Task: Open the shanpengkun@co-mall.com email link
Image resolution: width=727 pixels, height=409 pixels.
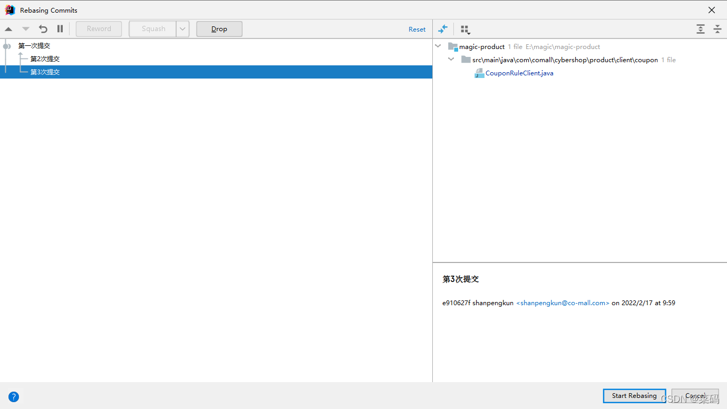Action: 563,303
